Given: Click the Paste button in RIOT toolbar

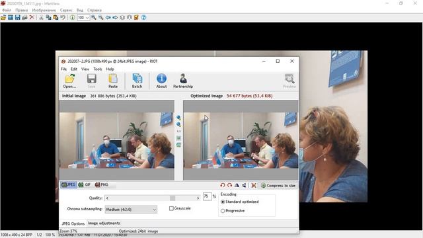Looking at the screenshot, I should (x=113, y=81).
